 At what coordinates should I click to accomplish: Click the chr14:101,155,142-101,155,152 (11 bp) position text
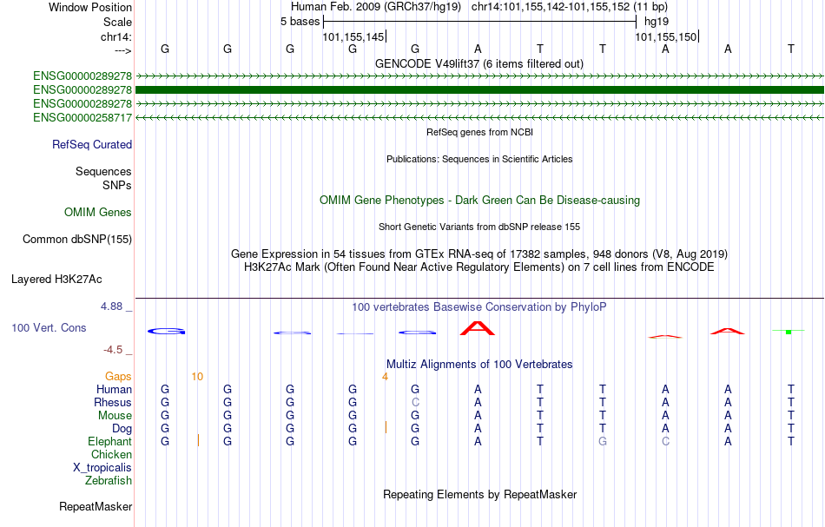coord(570,7)
